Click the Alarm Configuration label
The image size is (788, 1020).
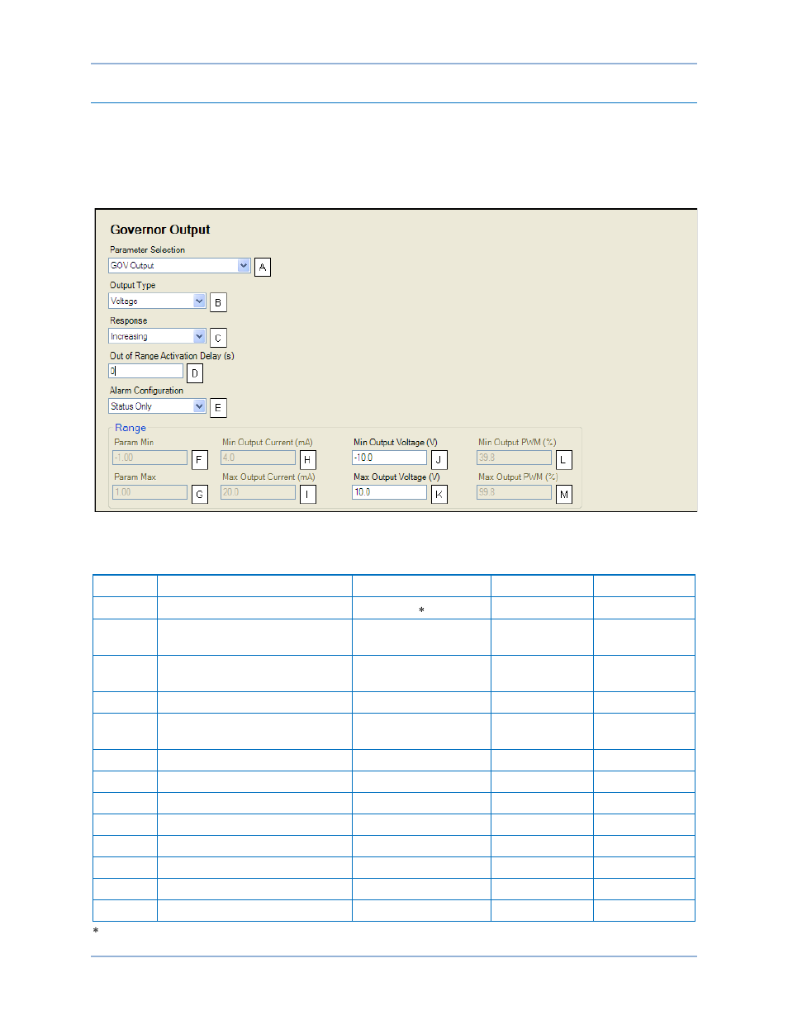click(x=146, y=391)
